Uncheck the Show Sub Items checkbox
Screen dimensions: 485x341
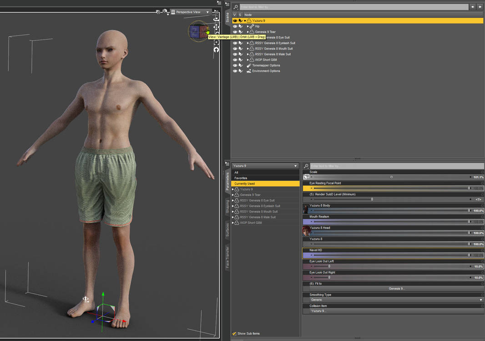tap(234, 333)
